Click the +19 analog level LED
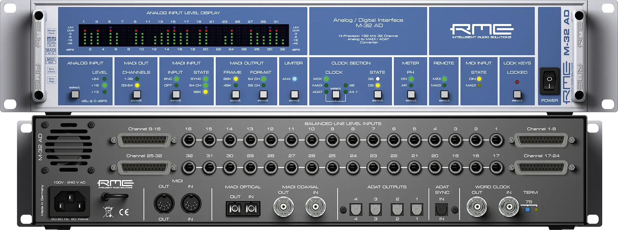Viewport: 618px width, 230px height. (104, 85)
